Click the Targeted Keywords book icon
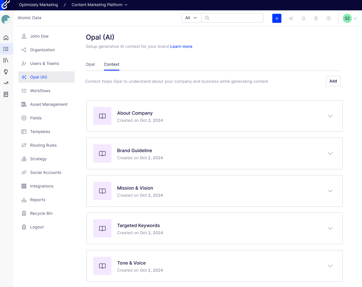 (x=102, y=229)
